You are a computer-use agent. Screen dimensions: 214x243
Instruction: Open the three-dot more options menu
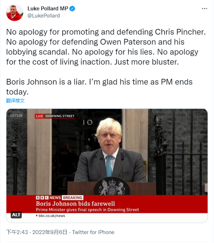click(x=204, y=9)
